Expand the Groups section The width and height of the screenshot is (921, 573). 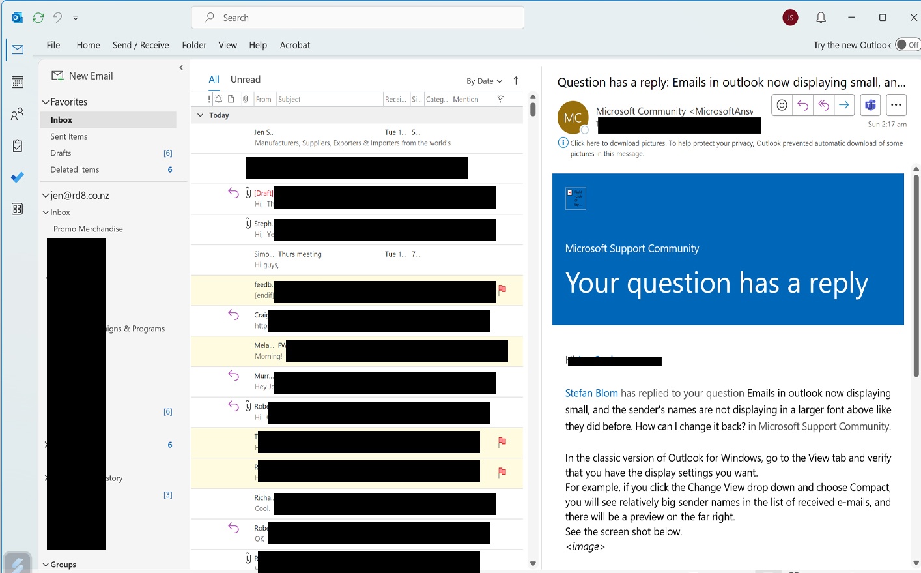coord(45,564)
